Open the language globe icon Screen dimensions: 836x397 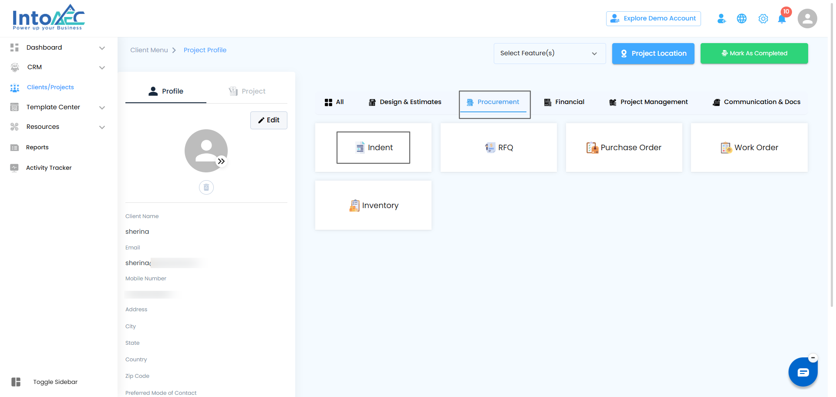coord(742,19)
